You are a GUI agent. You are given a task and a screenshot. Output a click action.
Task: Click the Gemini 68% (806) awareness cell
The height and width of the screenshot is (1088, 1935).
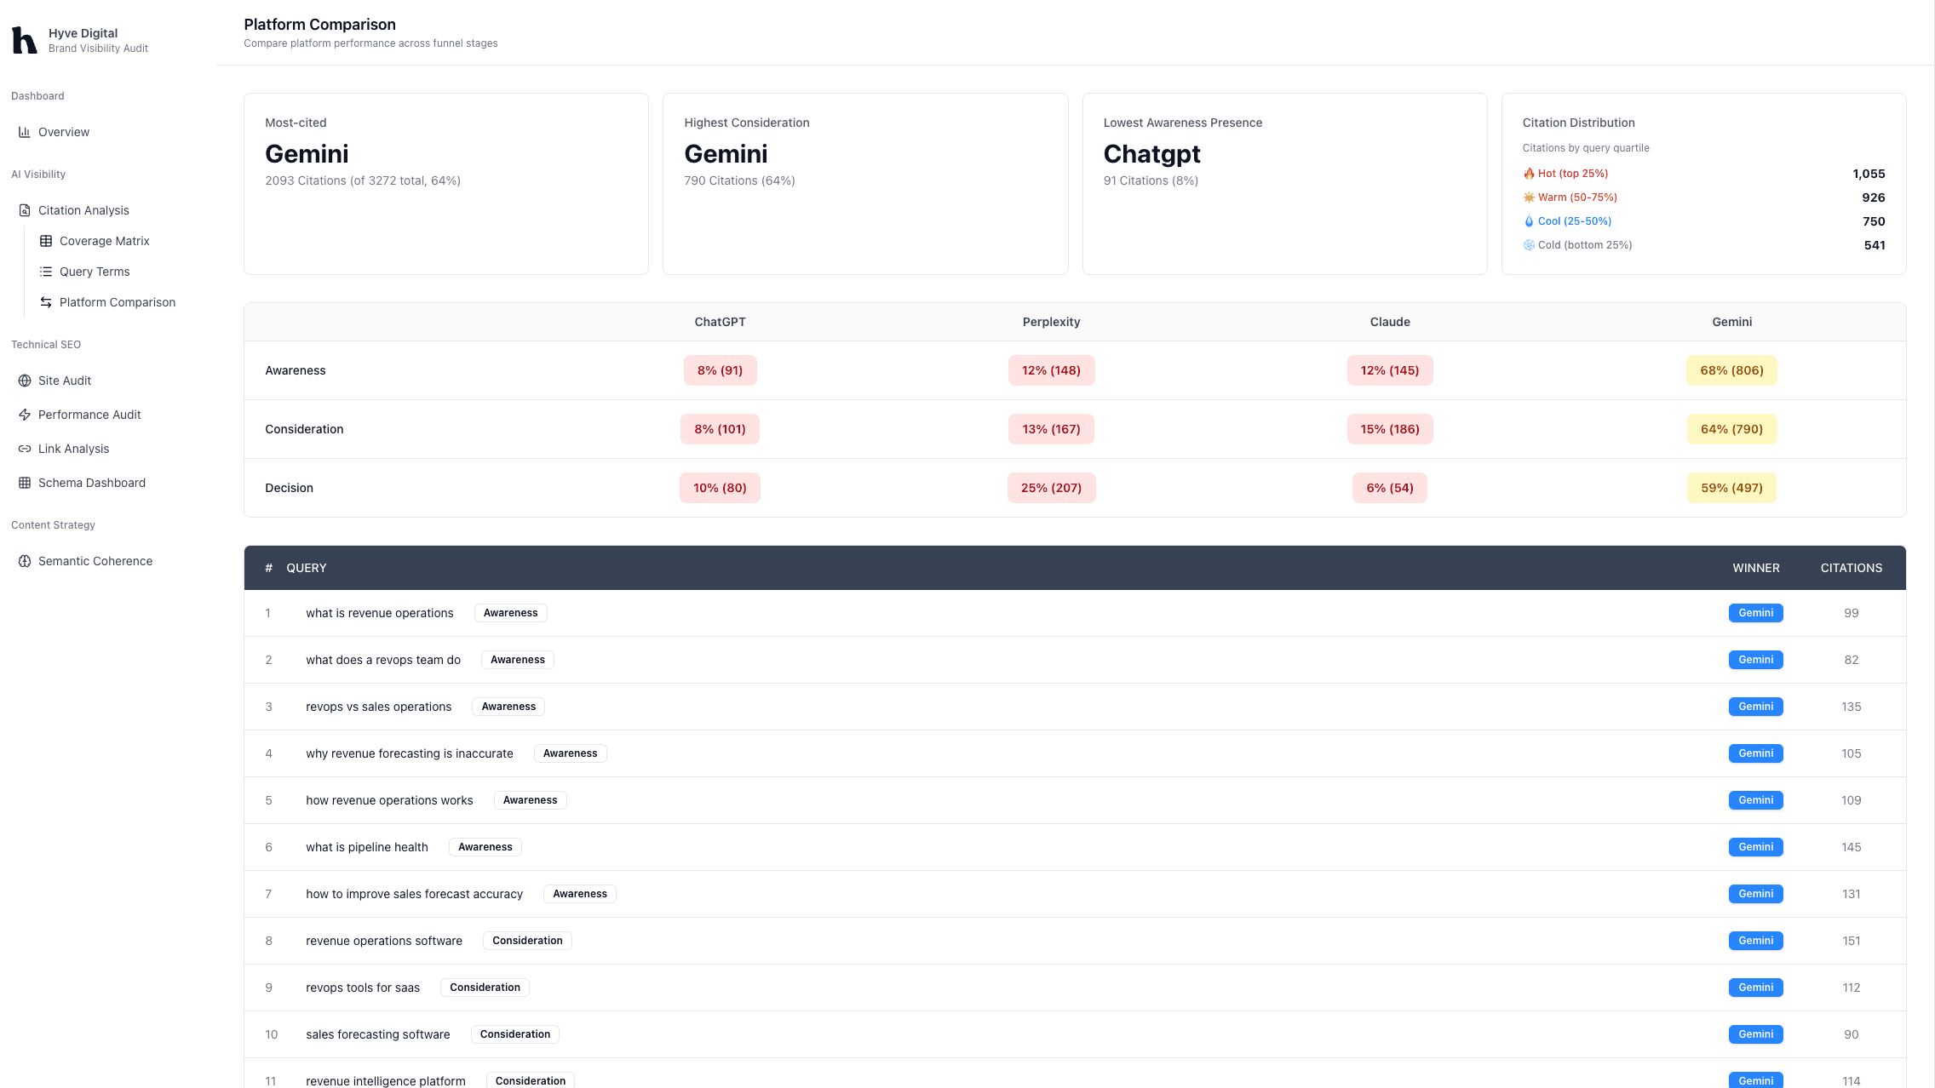(1731, 370)
